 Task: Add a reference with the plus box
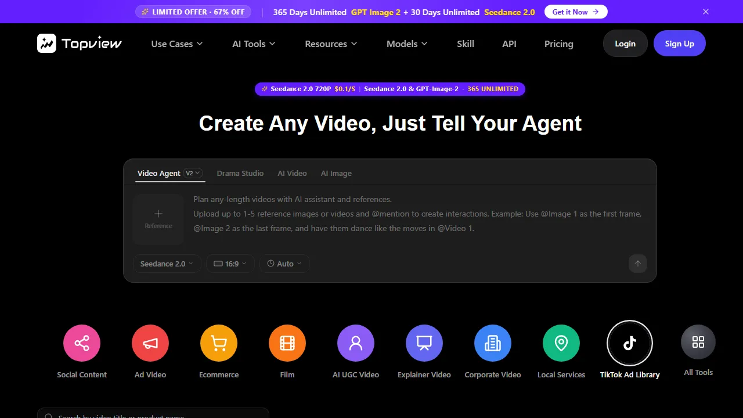tap(158, 219)
